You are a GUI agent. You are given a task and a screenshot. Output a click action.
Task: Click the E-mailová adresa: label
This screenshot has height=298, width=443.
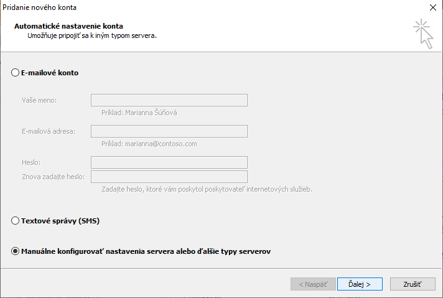pyautogui.click(x=49, y=131)
